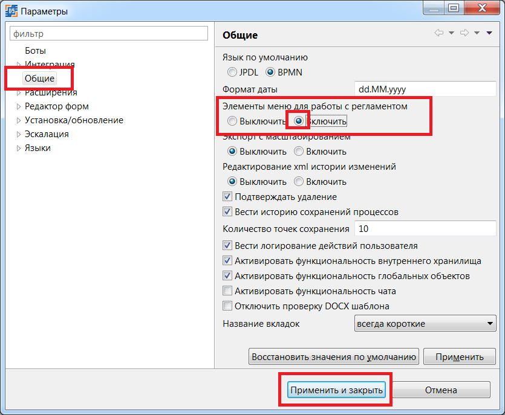The width and height of the screenshot is (505, 415).
Task: Open the forward history dropdown arrow
Action: pos(477,33)
